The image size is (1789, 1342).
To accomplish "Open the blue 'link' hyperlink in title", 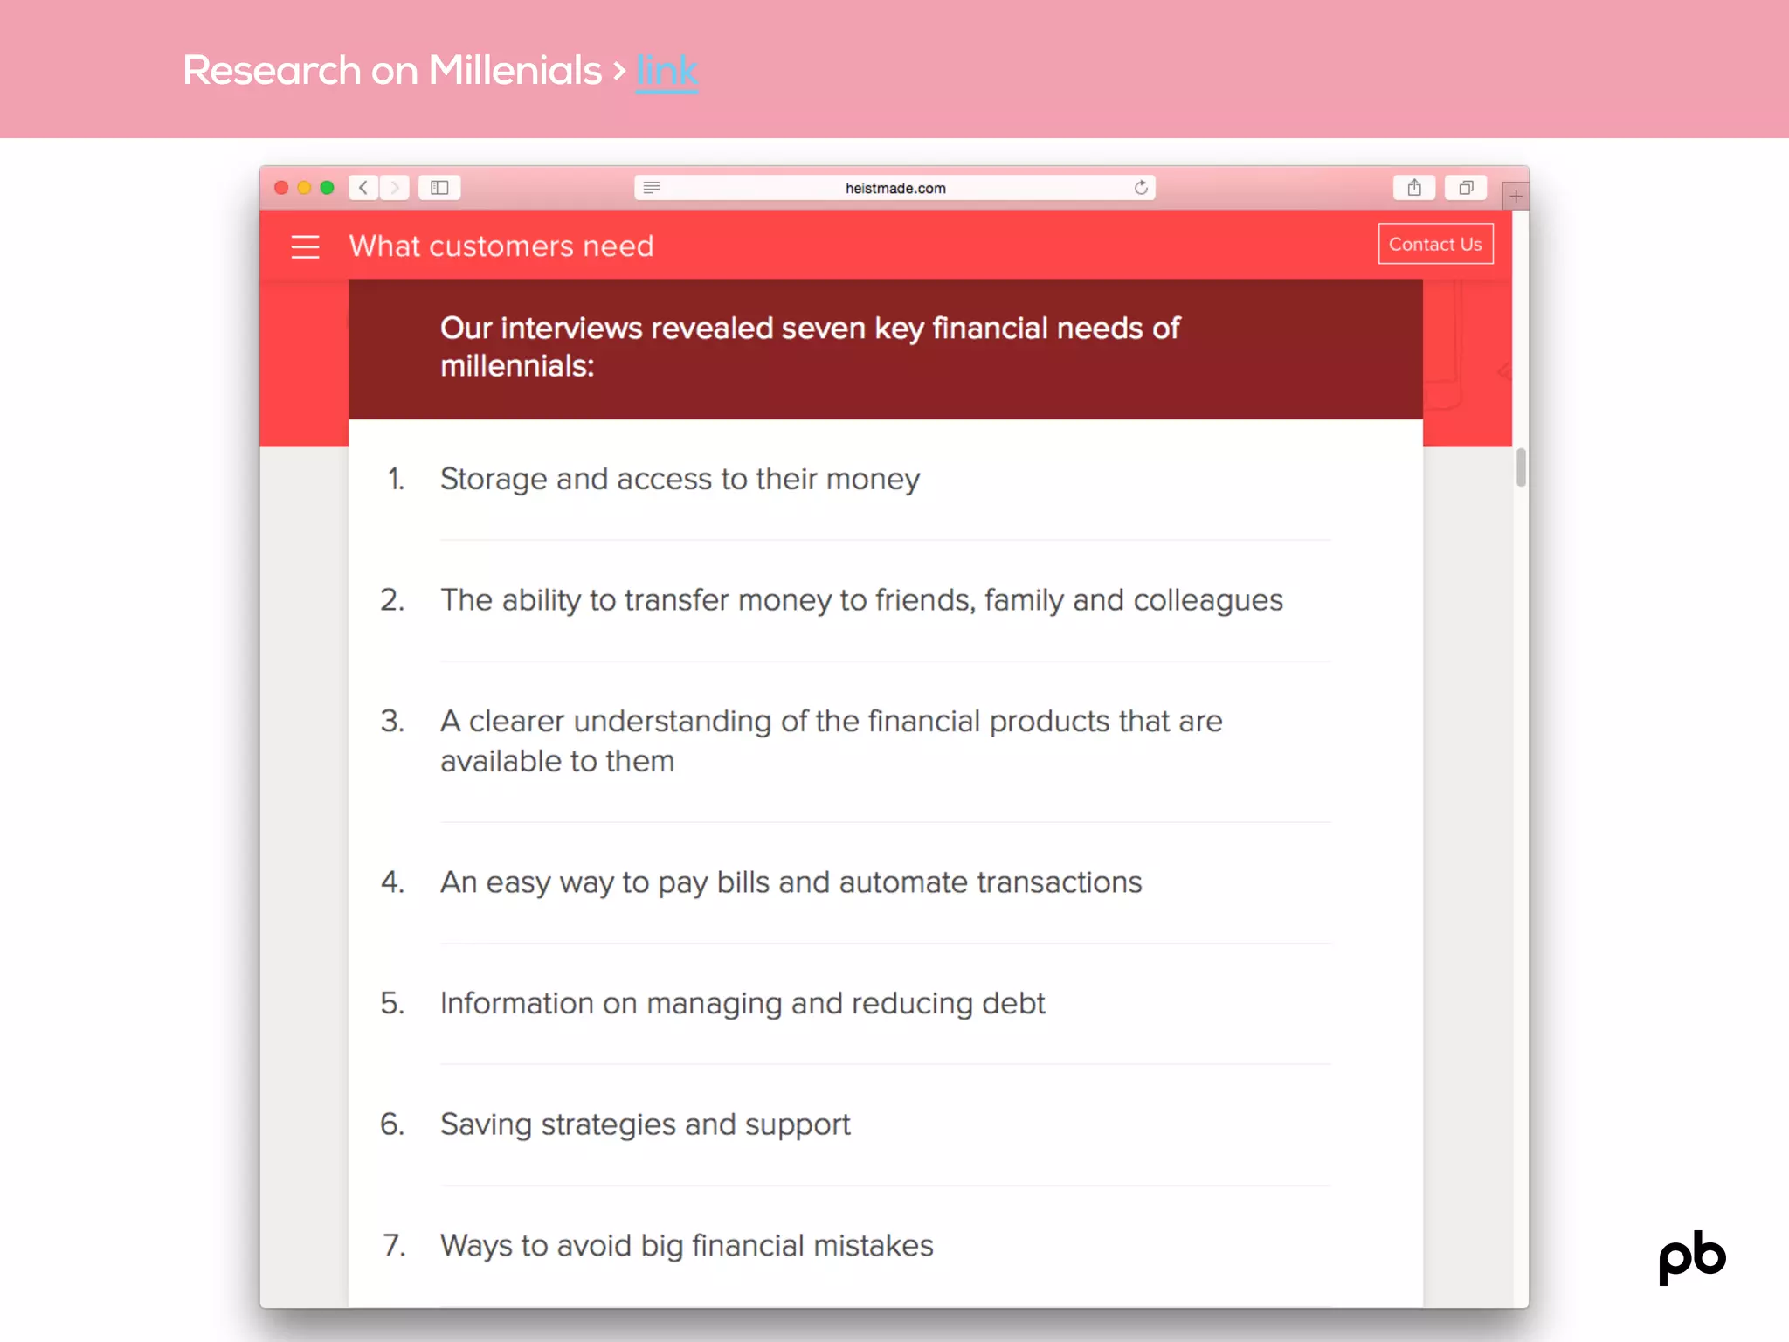I will pyautogui.click(x=667, y=71).
